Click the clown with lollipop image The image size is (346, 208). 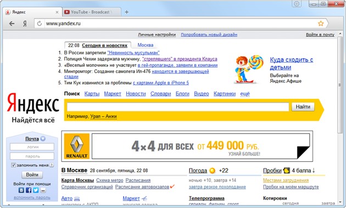pyautogui.click(x=249, y=69)
